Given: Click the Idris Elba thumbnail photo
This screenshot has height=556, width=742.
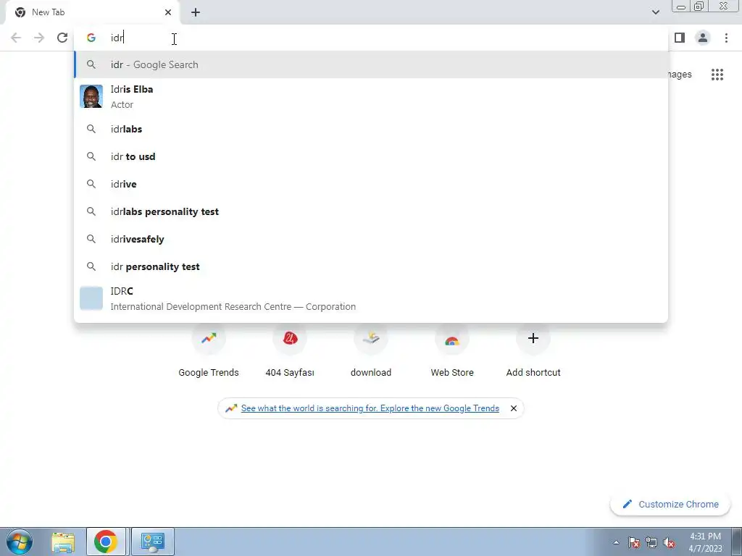Looking at the screenshot, I should point(91,96).
